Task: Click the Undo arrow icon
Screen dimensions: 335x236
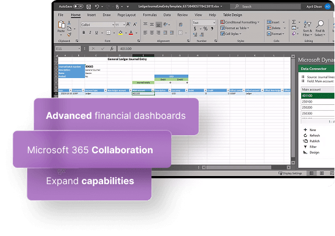Action: 97,6
